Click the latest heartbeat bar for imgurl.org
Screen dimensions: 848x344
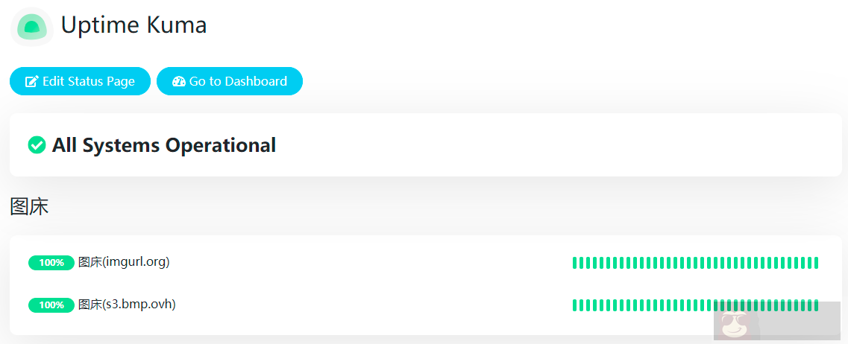pyautogui.click(x=816, y=263)
